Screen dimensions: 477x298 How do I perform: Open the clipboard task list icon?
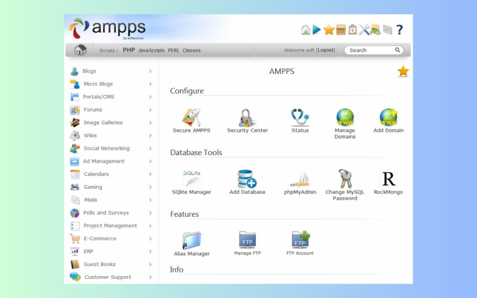352,30
